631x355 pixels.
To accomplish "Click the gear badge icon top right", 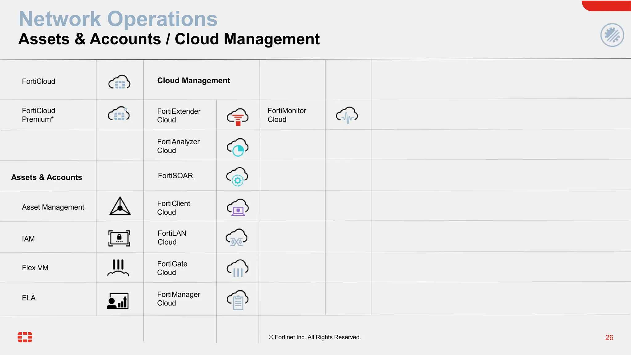I will click(612, 35).
